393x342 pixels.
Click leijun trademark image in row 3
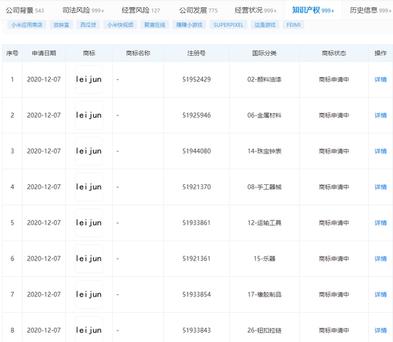click(89, 151)
